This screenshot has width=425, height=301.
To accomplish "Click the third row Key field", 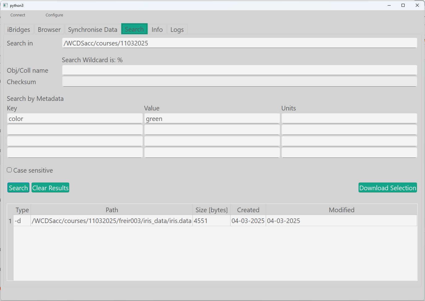I will click(x=75, y=141).
